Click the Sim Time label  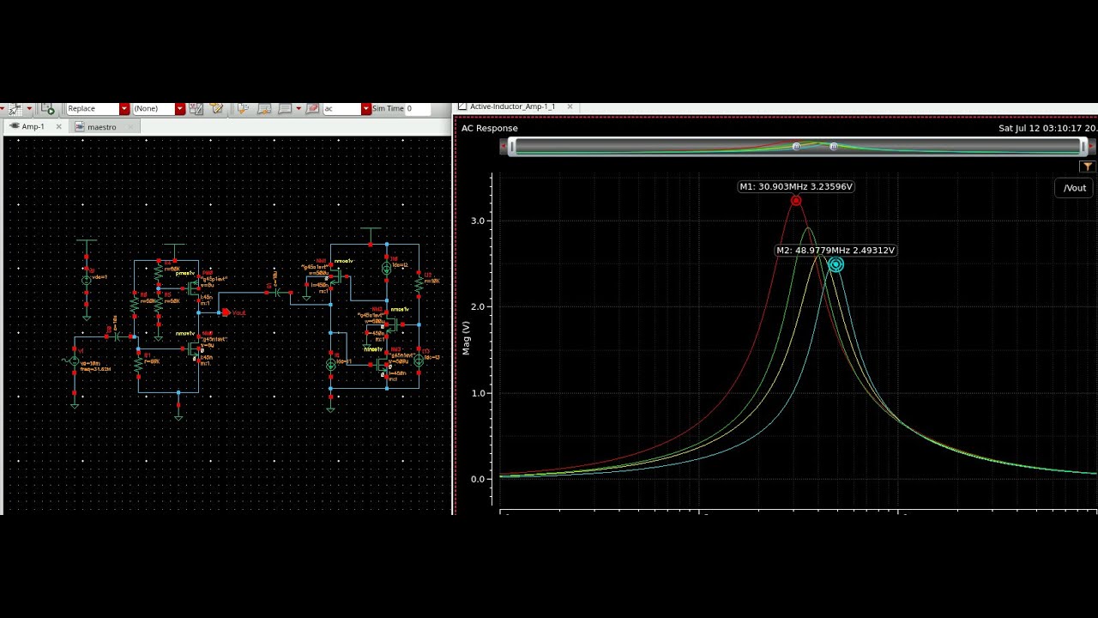tap(388, 109)
